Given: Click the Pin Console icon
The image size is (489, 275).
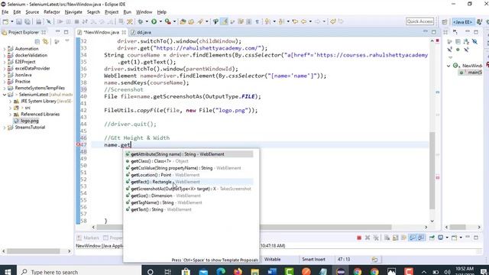Looking at the screenshot, I should click(432, 238).
